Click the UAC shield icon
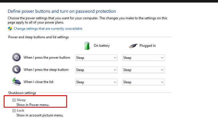 pos(10,29)
